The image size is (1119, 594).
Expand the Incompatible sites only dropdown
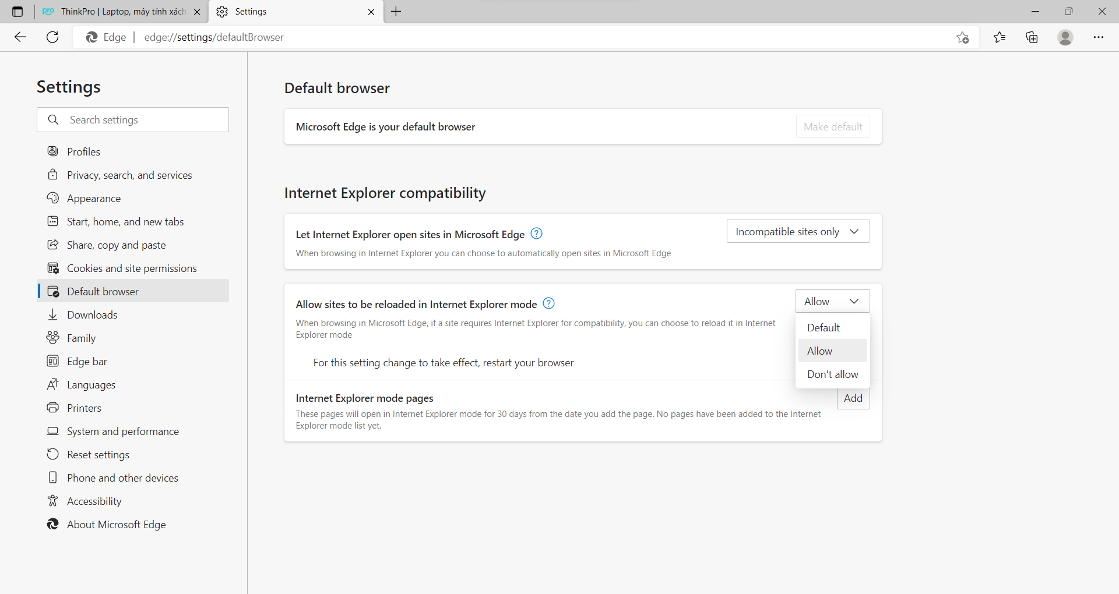click(798, 231)
